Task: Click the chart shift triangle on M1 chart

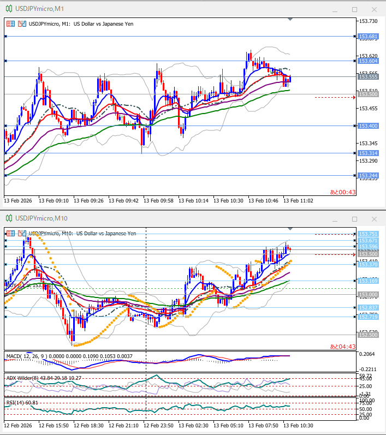Action: (290, 20)
